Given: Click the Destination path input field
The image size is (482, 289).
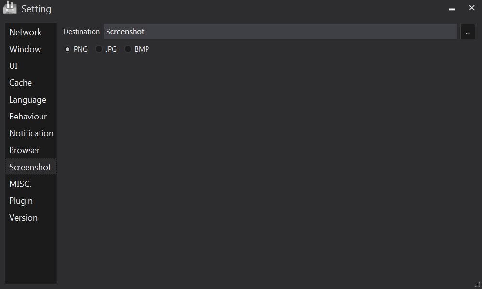Looking at the screenshot, I should coord(280,32).
